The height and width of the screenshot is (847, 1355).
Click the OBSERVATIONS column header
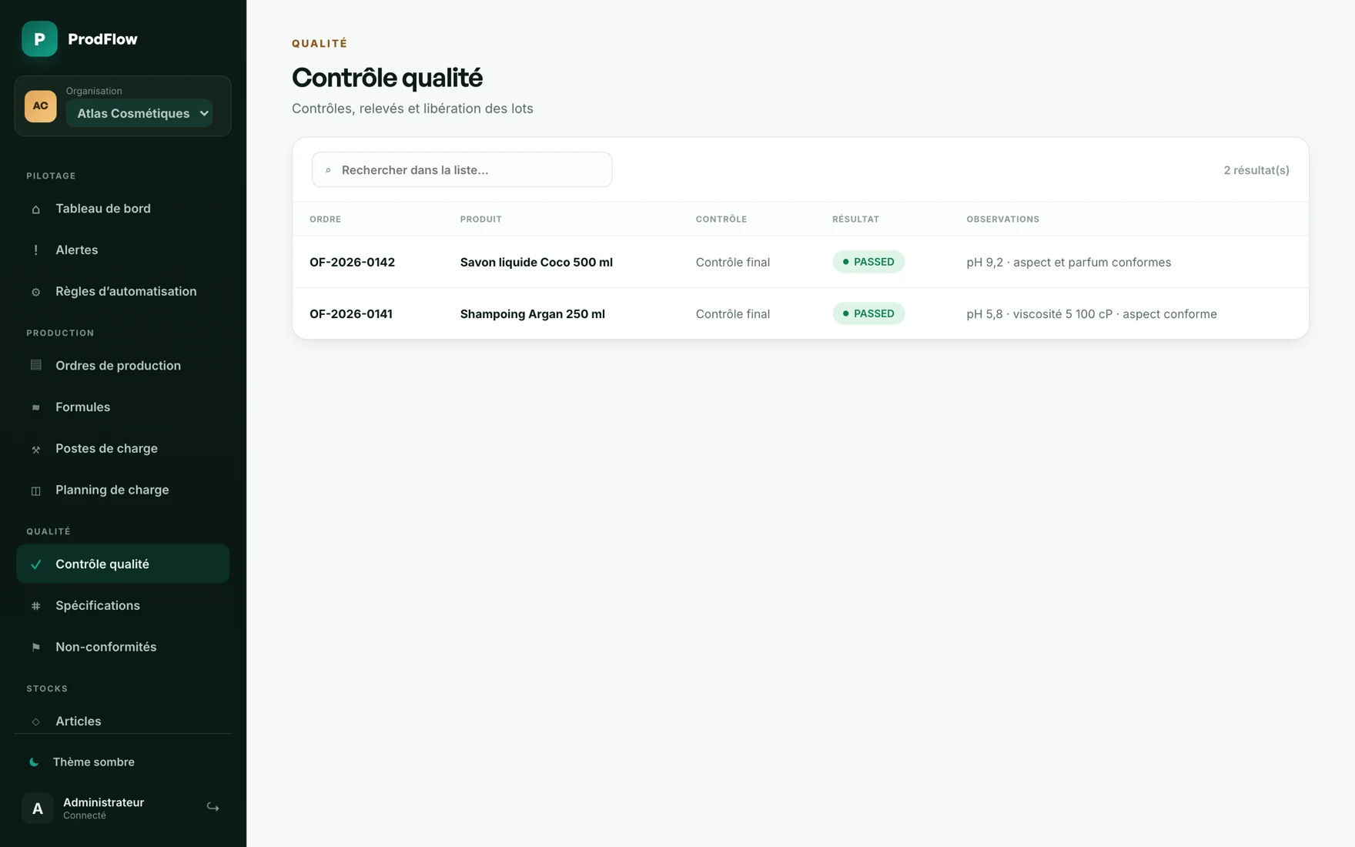click(x=1003, y=219)
